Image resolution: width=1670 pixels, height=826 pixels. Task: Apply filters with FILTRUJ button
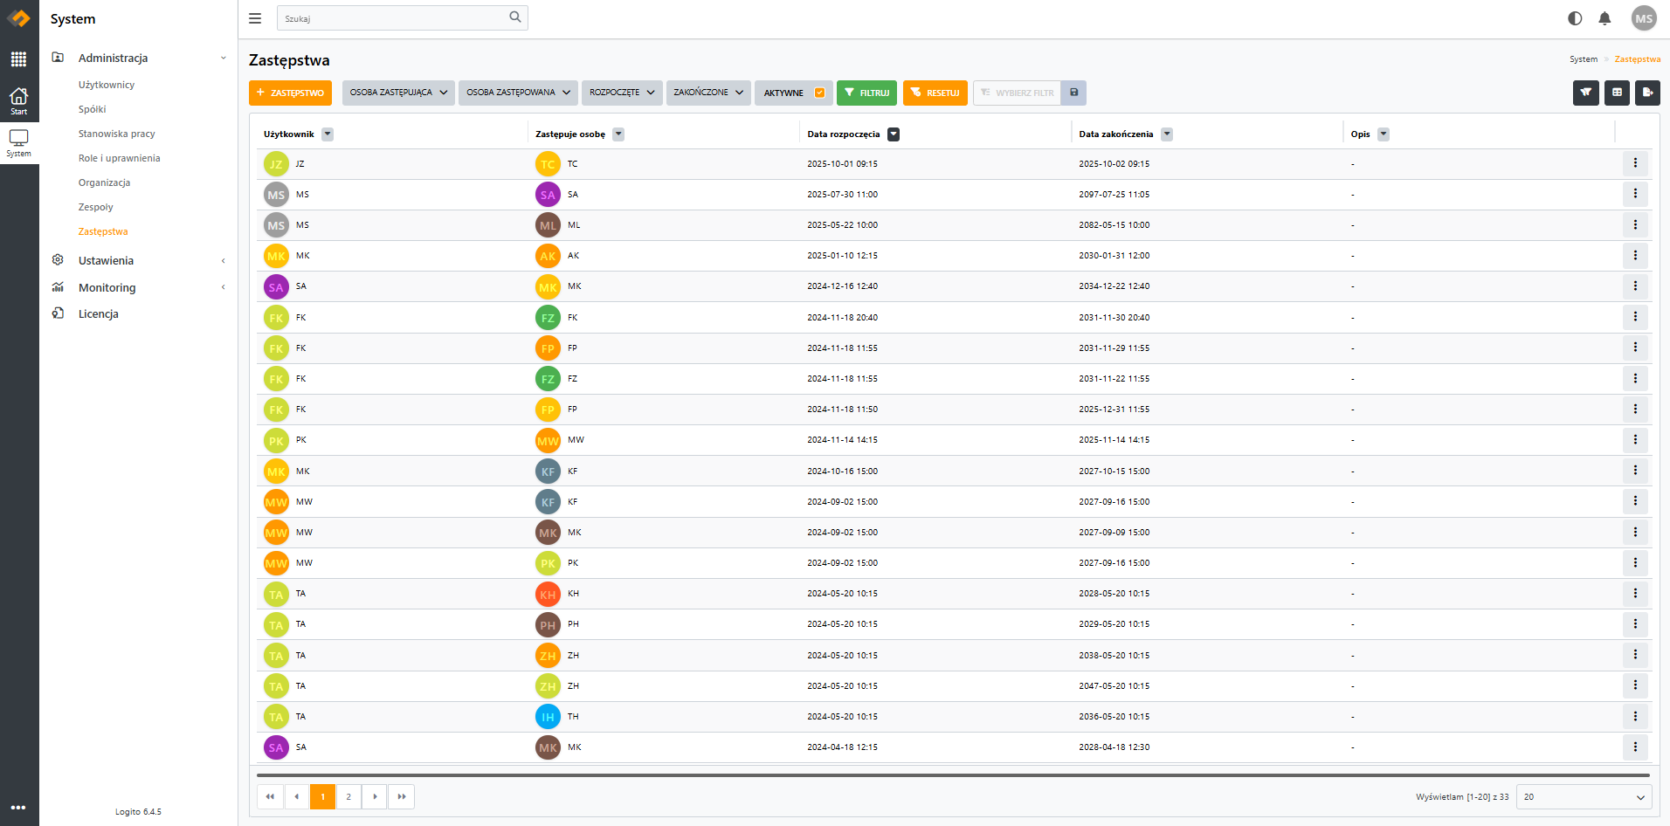[866, 93]
